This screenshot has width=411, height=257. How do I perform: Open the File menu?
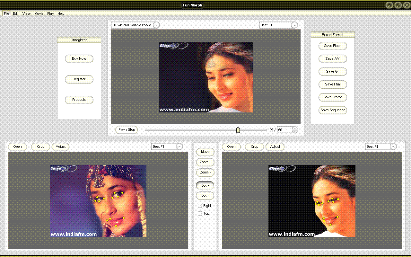click(6, 13)
